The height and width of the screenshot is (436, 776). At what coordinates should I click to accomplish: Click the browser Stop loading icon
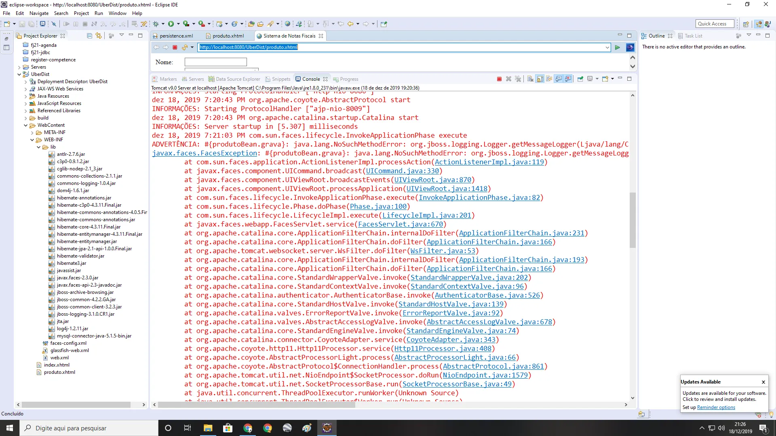coord(175,47)
